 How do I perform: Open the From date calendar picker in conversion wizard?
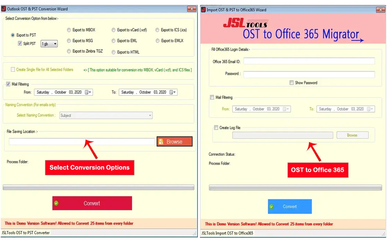(88, 92)
